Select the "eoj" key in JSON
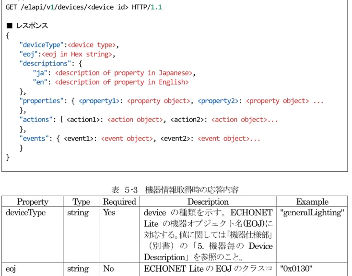This screenshot has height=276, width=352. pyautogui.click(x=28, y=54)
